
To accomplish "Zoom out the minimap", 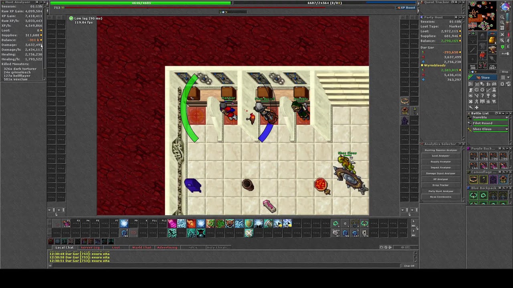I will click(x=502, y=17).
